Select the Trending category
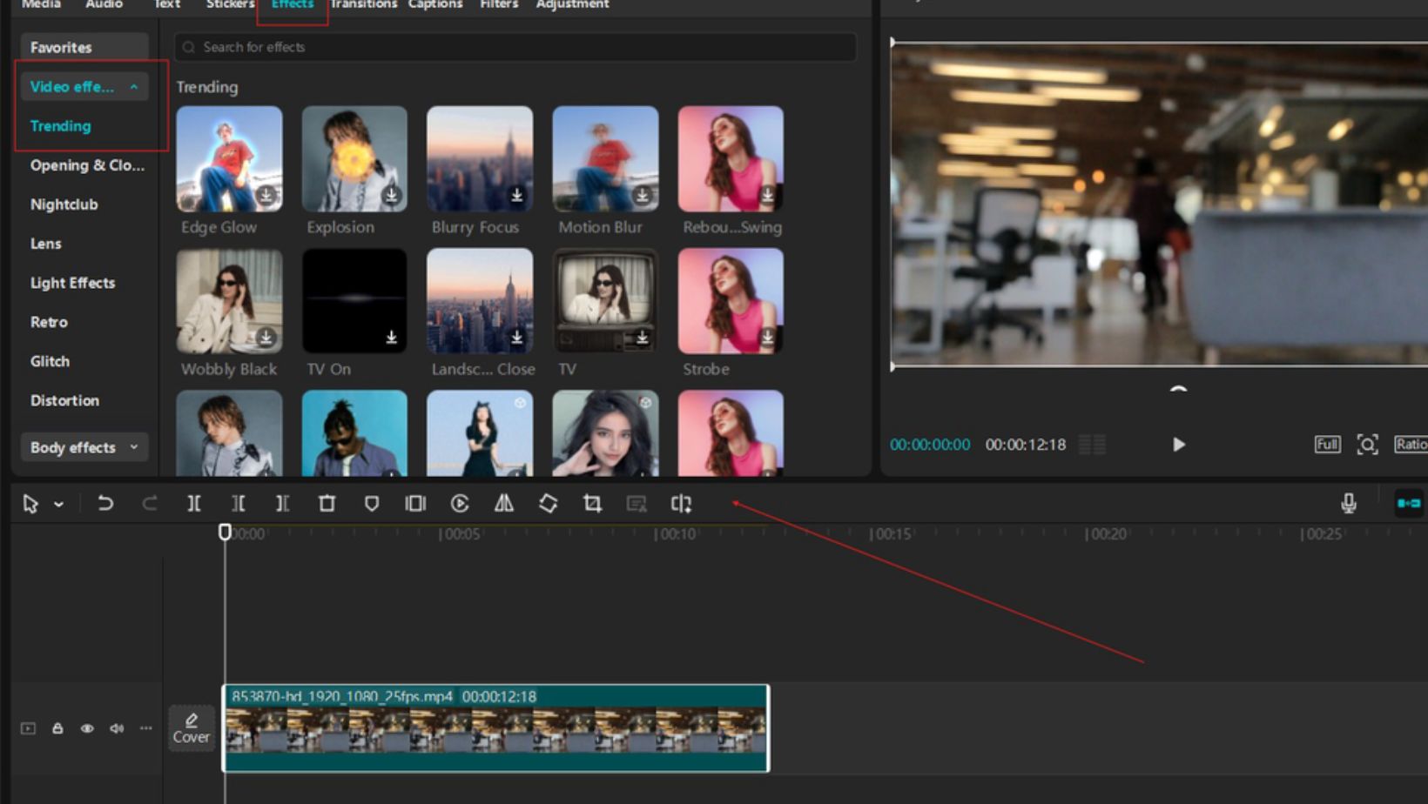Image resolution: width=1428 pixels, height=804 pixels. pyautogui.click(x=60, y=126)
